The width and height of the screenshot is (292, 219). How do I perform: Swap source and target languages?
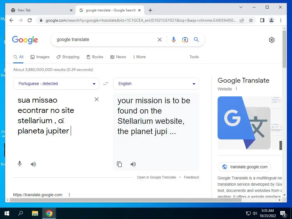(106, 84)
